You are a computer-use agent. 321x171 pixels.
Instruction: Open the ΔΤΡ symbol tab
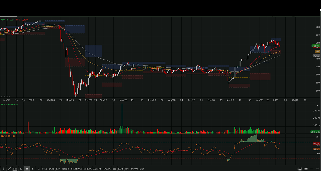(x=58, y=169)
